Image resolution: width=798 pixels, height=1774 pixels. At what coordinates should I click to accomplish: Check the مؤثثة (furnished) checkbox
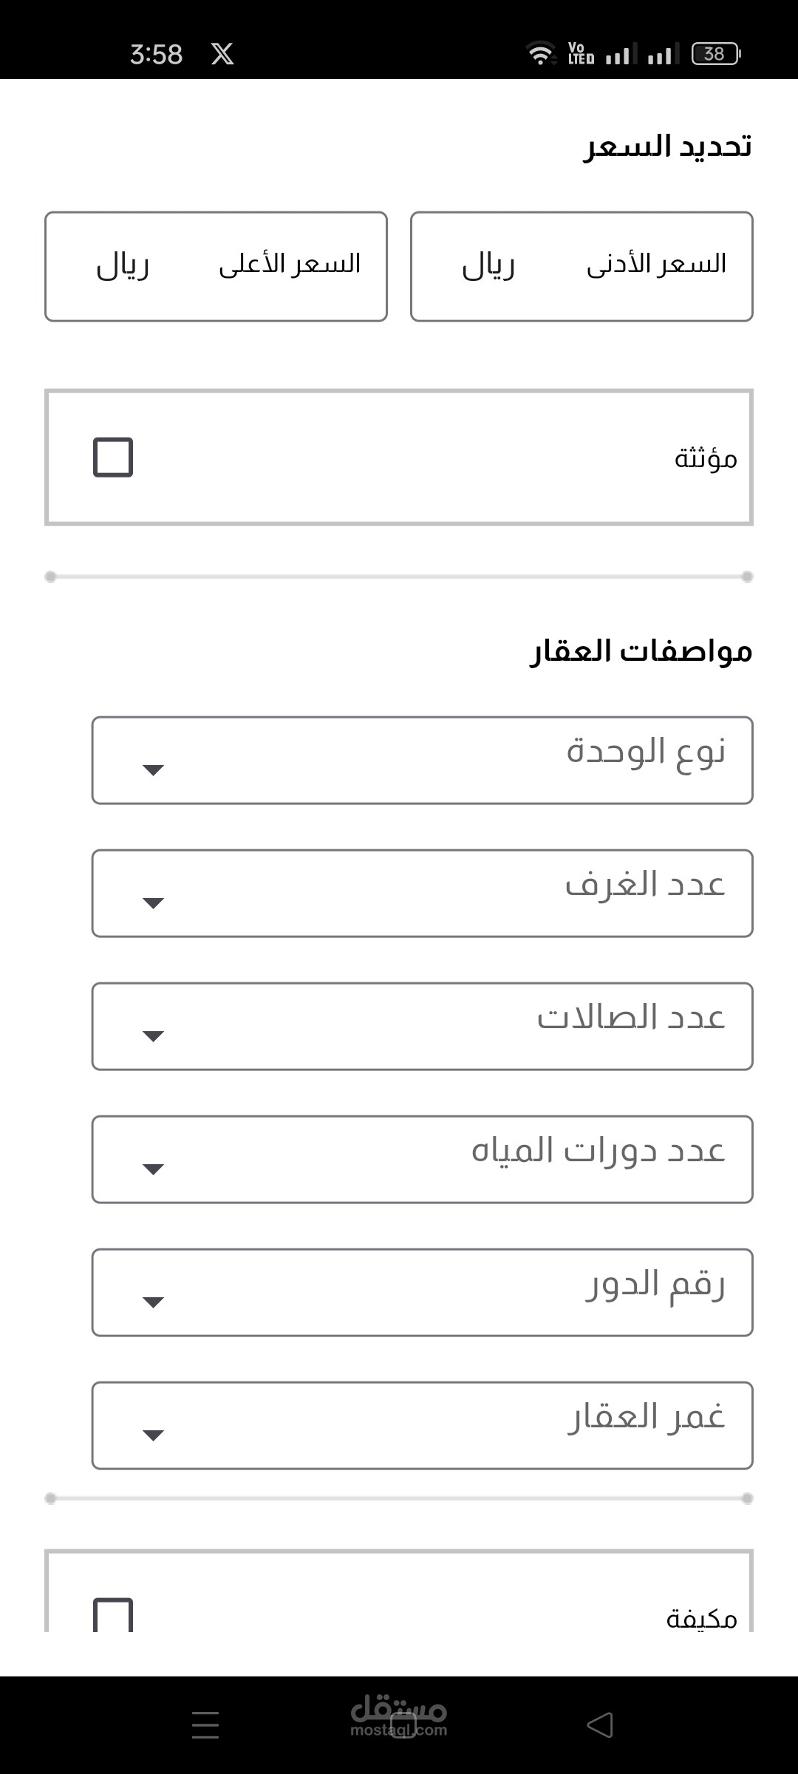[113, 457]
